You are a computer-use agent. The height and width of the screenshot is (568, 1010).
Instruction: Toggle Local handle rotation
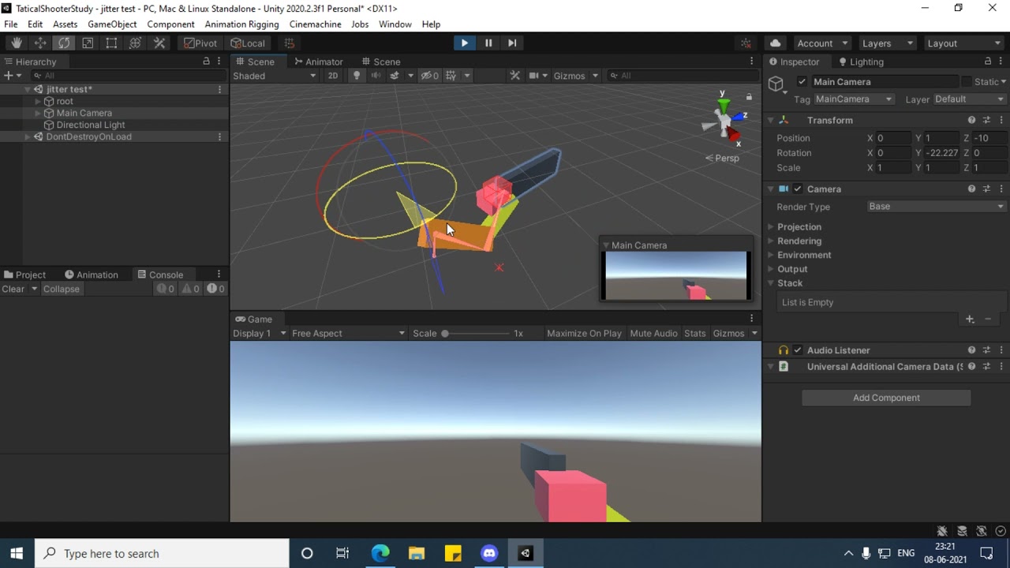point(248,43)
